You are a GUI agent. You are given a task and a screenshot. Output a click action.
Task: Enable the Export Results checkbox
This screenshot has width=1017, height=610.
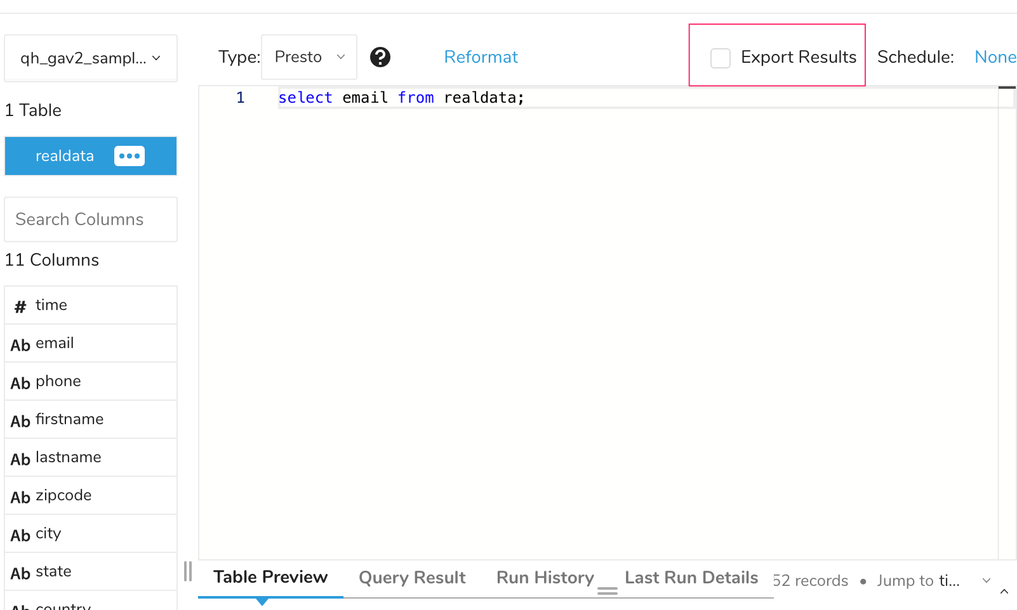point(721,58)
